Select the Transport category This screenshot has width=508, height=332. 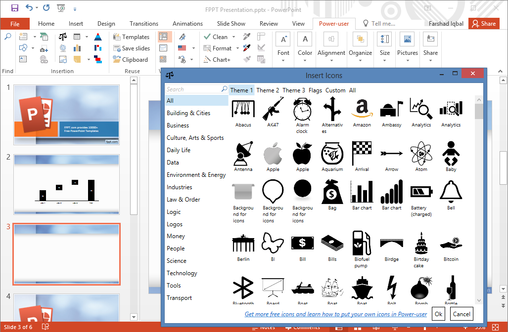180,297
